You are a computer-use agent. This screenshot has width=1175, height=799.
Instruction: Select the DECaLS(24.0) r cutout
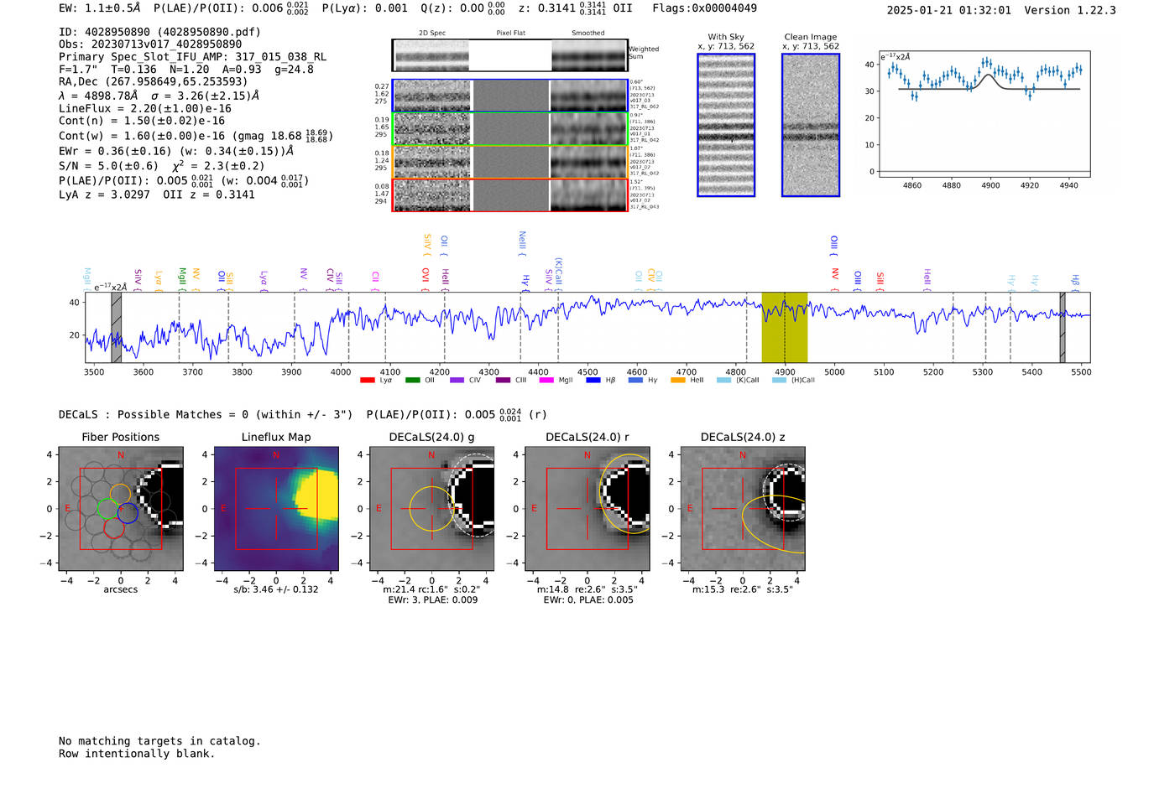pyautogui.click(x=587, y=509)
